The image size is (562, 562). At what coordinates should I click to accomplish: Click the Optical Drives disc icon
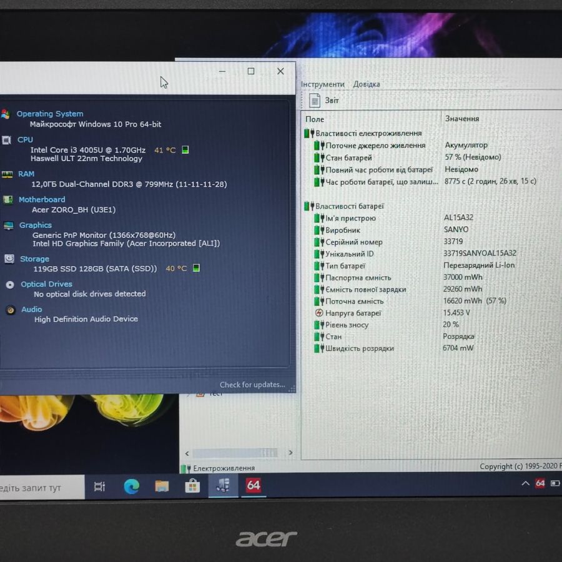tap(10, 285)
